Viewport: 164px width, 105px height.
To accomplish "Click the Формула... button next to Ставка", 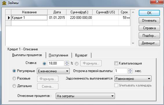I will tap(91, 63).
